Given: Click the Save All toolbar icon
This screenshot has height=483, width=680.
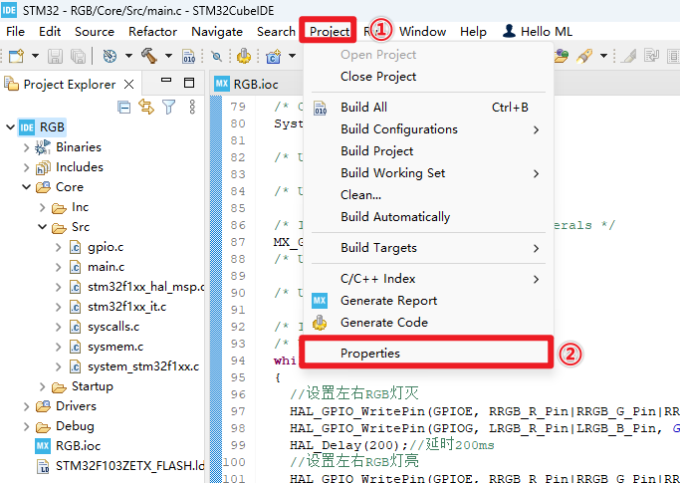Looking at the screenshot, I should pyautogui.click(x=78, y=56).
